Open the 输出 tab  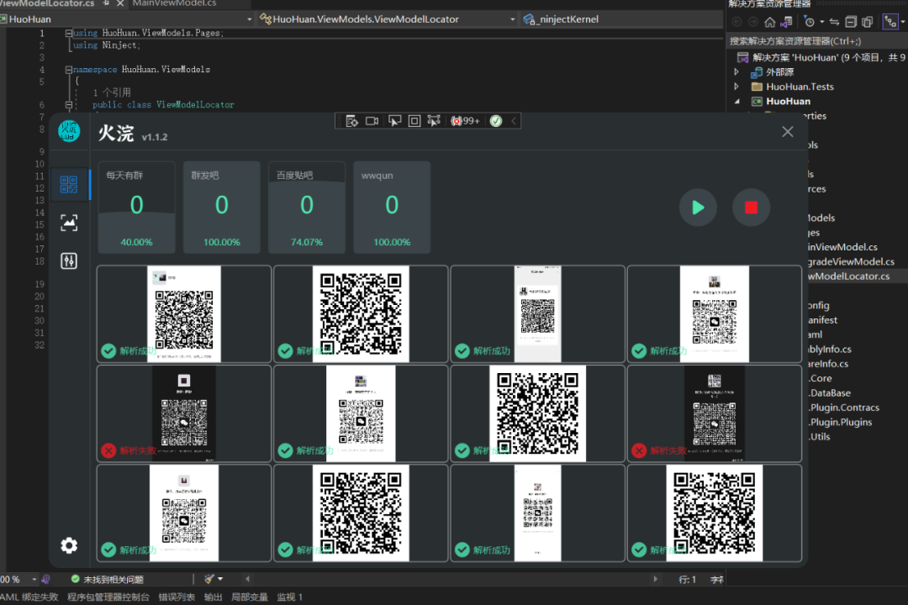(213, 597)
